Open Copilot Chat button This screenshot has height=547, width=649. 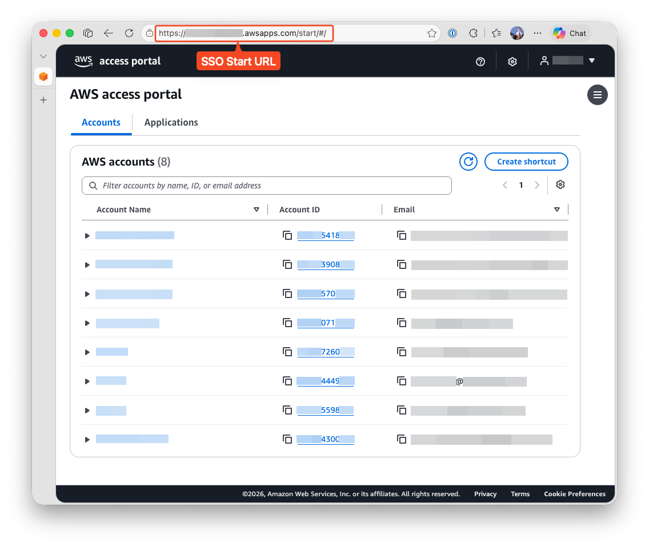point(571,33)
